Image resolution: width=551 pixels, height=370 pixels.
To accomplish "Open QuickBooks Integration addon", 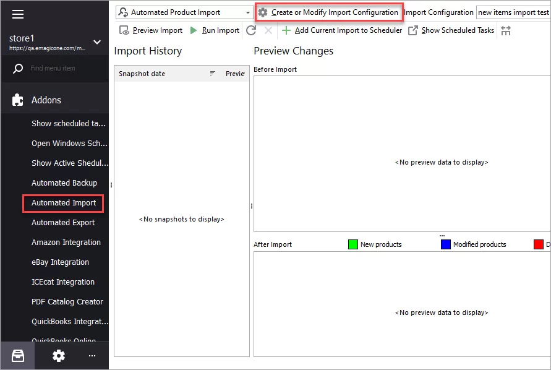I will point(70,322).
